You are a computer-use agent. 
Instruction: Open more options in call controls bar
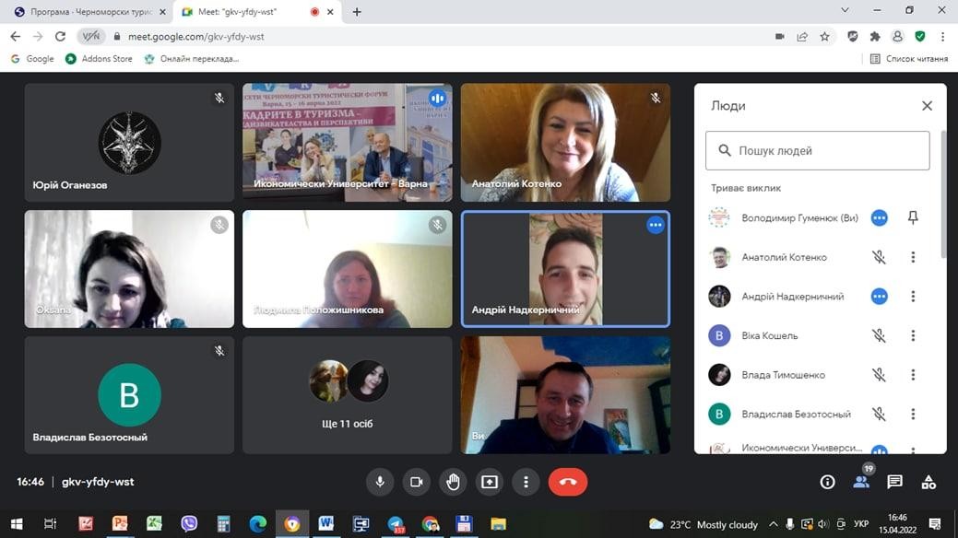(526, 482)
